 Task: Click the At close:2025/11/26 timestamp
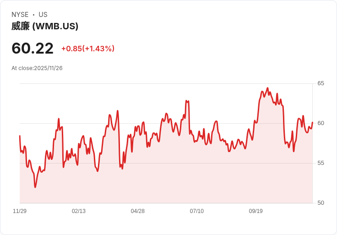(37, 68)
